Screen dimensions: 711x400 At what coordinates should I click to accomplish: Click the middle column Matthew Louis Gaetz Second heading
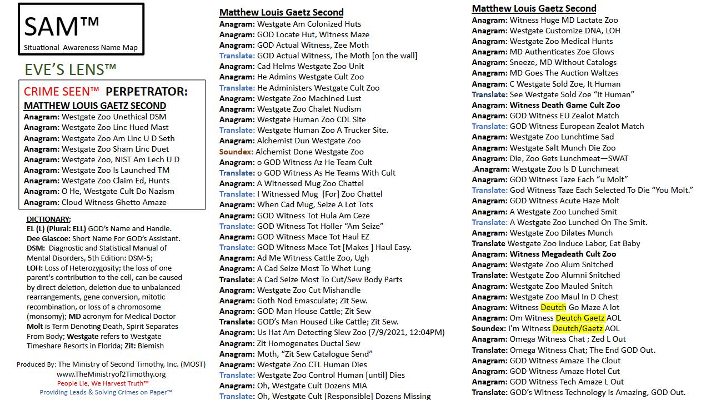(281, 12)
